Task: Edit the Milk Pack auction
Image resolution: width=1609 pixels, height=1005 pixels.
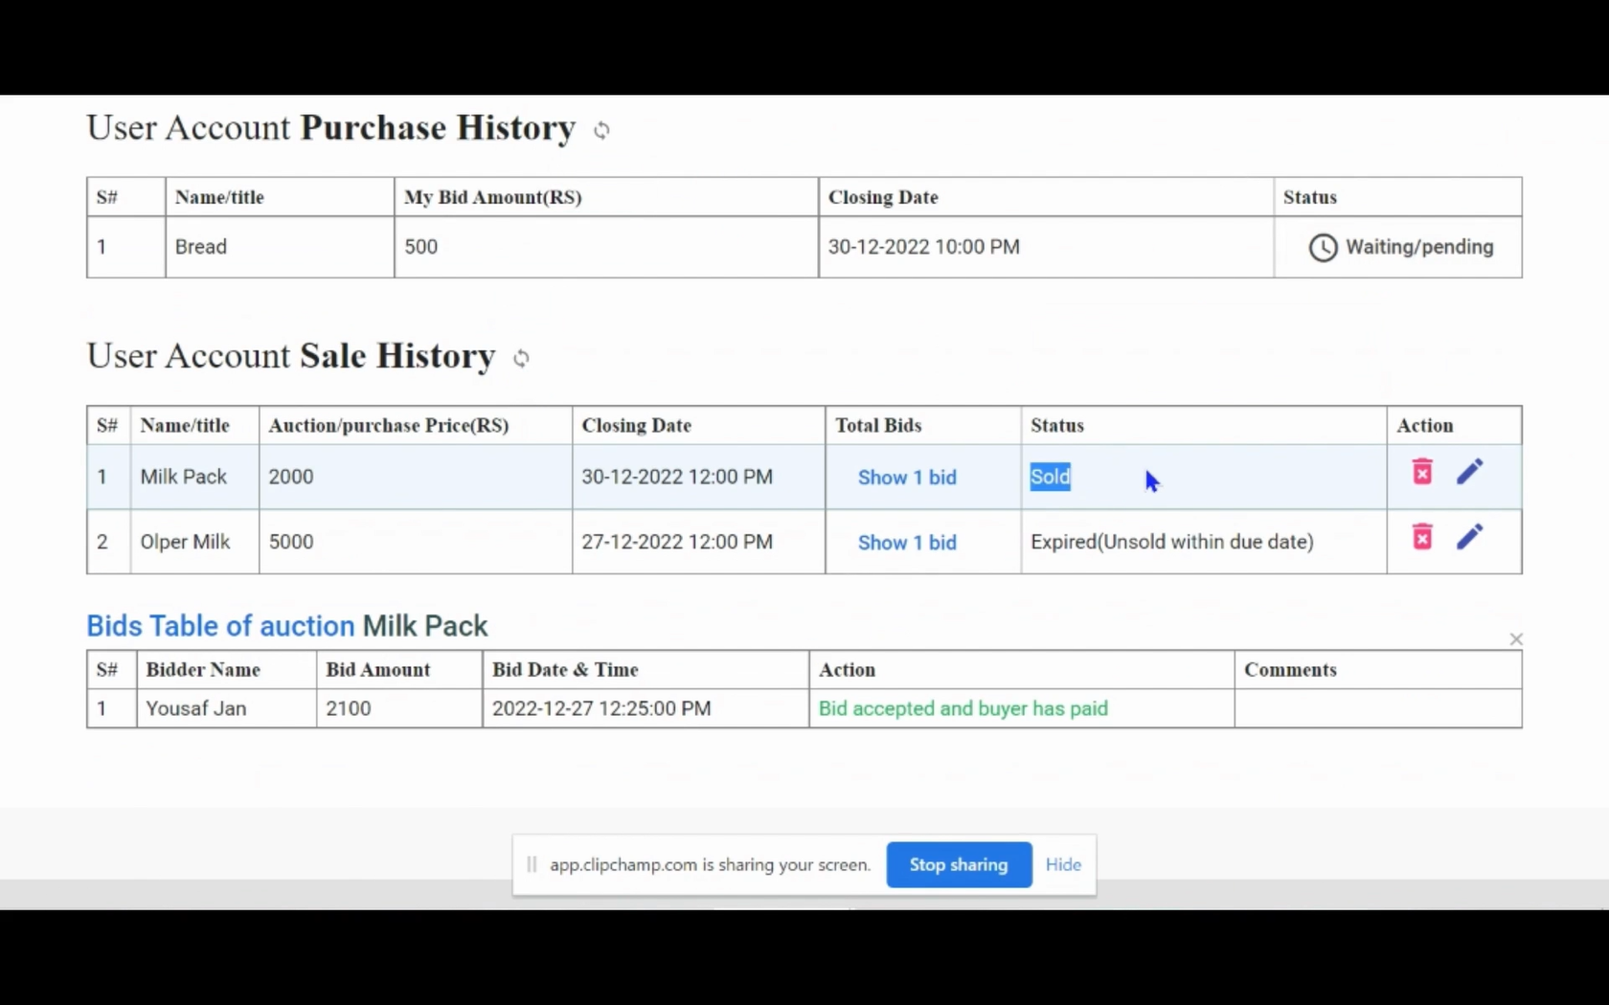Action: click(1469, 472)
